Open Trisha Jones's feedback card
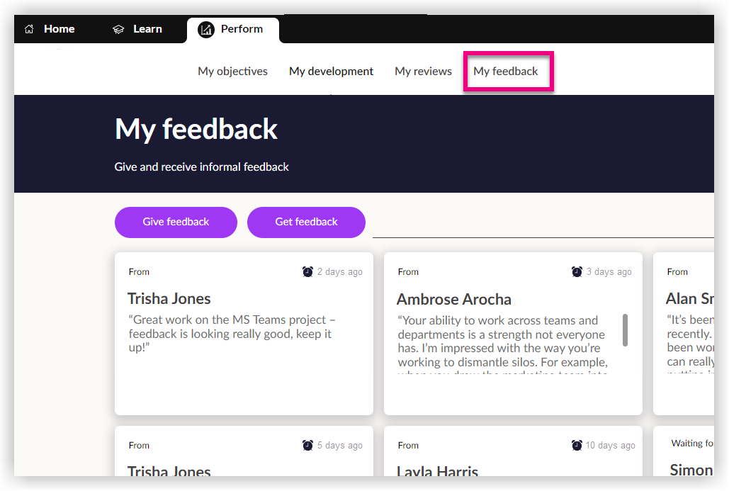The image size is (729, 491). pos(244,333)
